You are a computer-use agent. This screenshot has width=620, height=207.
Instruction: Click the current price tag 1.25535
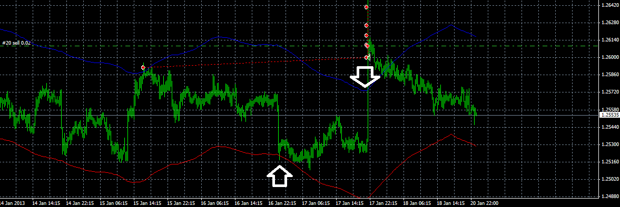click(609, 115)
